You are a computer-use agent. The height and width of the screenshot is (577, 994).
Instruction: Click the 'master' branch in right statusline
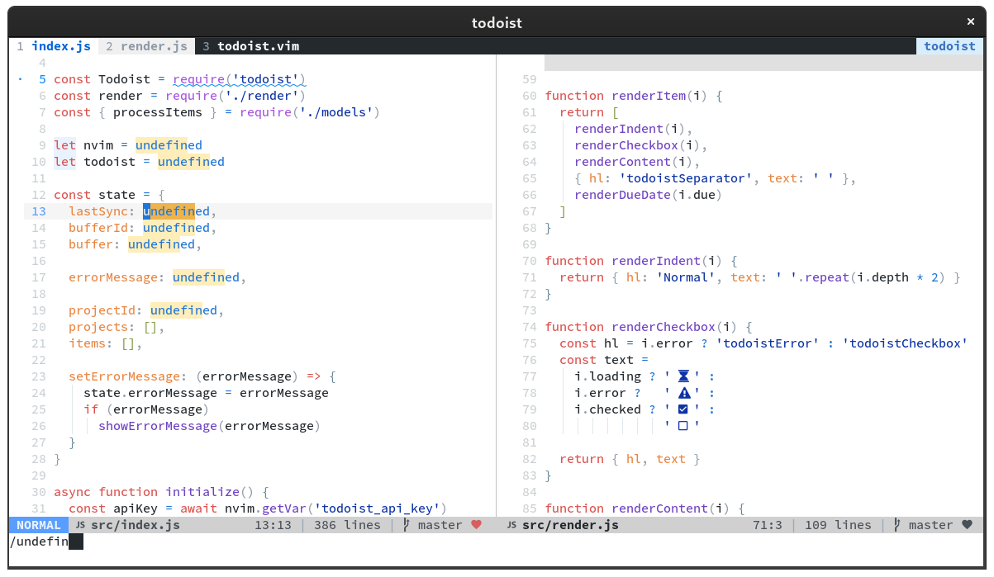930,525
